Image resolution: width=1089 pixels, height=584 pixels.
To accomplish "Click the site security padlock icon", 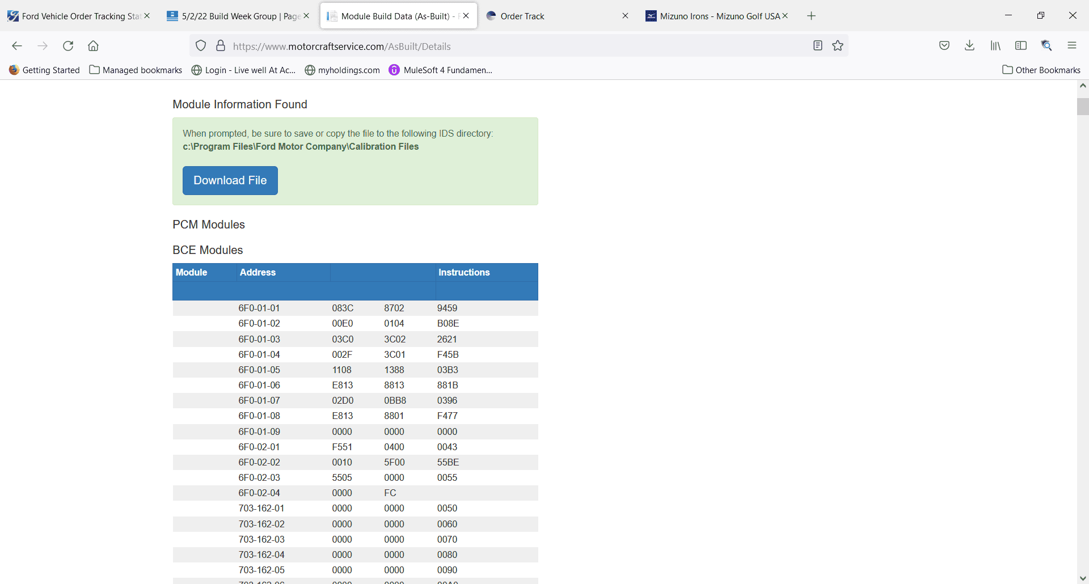I will point(221,46).
